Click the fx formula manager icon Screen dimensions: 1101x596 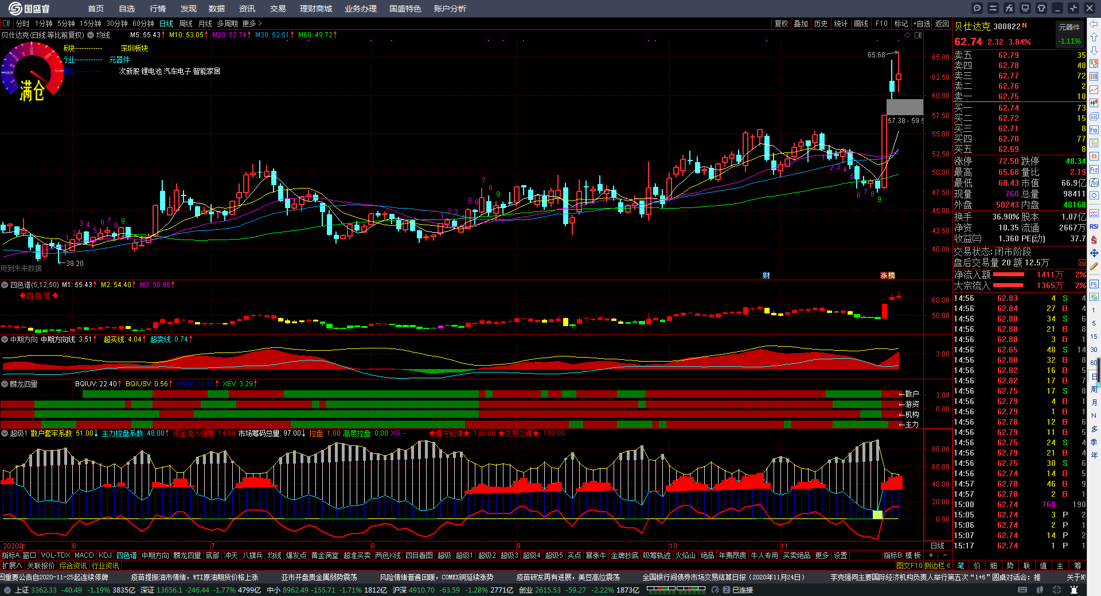pos(1009,8)
